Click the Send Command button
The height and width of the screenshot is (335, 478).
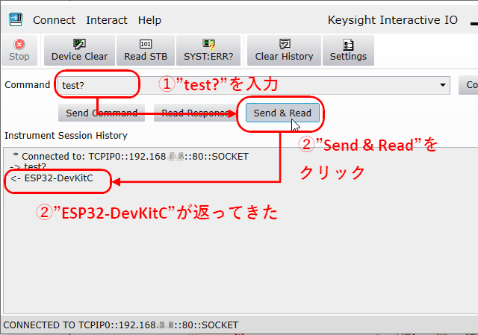102,113
